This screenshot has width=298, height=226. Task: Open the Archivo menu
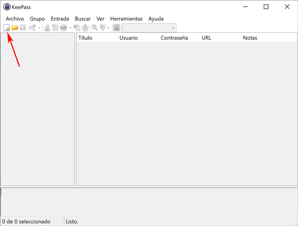15,19
